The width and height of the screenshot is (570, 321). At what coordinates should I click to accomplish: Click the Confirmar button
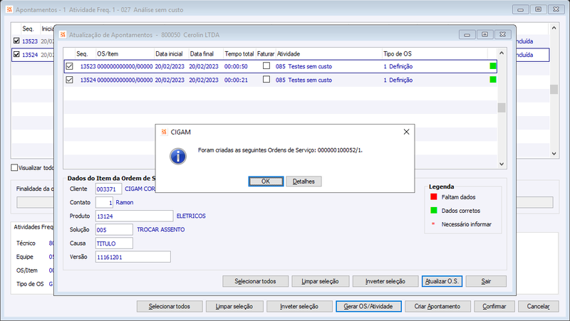(494, 307)
